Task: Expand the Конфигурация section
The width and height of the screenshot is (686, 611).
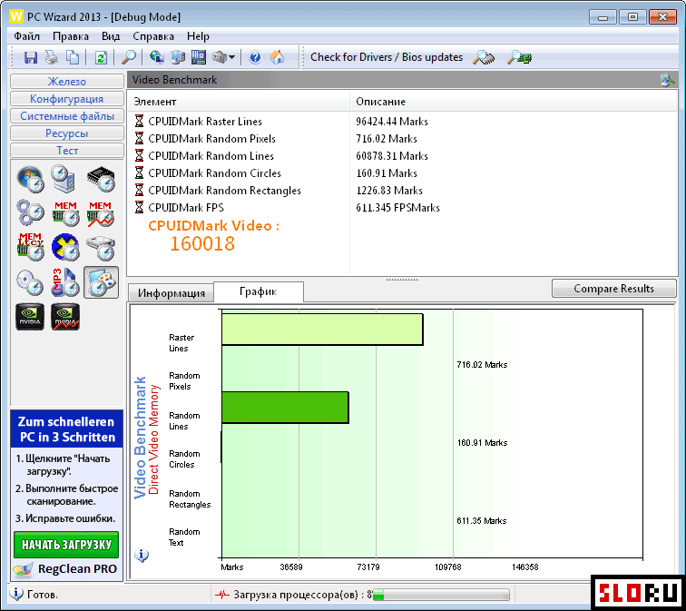Action: [67, 99]
